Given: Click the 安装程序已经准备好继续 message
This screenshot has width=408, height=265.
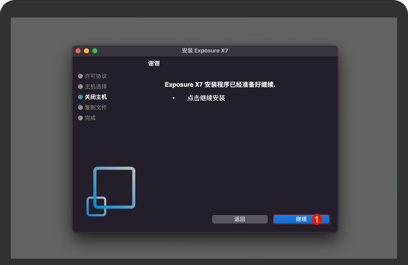Looking at the screenshot, I should [x=220, y=85].
